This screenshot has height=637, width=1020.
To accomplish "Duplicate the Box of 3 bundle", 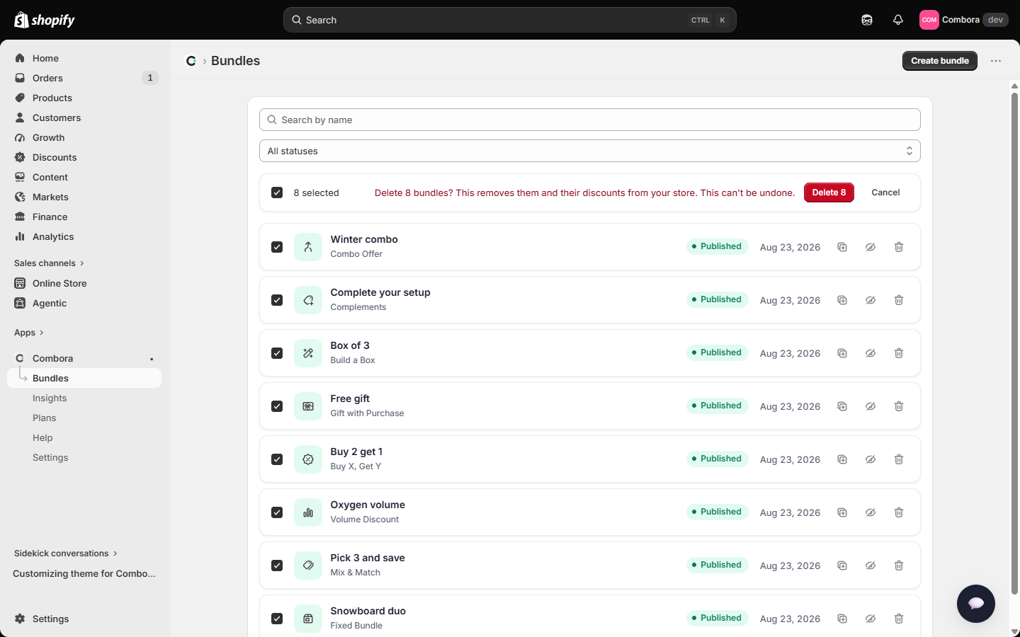I will (x=842, y=353).
